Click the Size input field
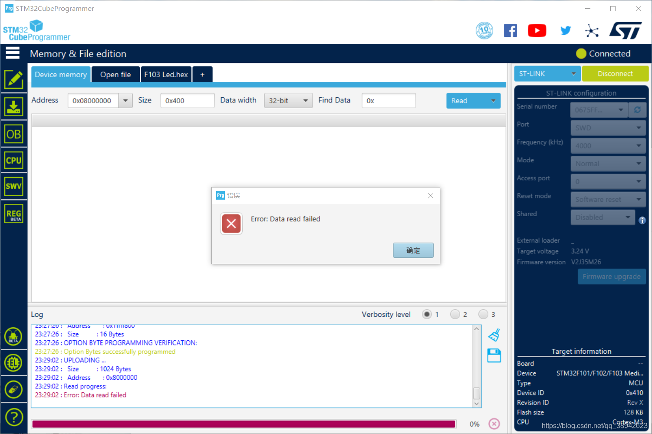The width and height of the screenshot is (652, 434). (x=188, y=101)
